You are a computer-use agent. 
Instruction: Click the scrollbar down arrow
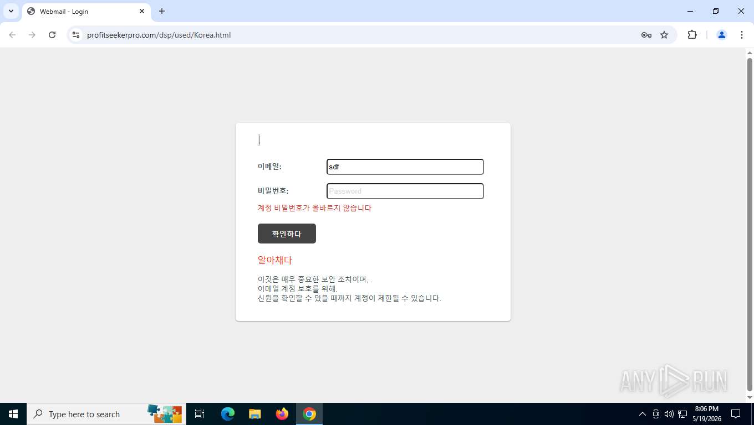click(x=750, y=397)
